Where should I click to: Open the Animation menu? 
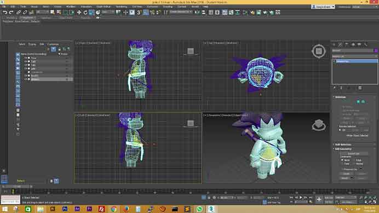86,7
